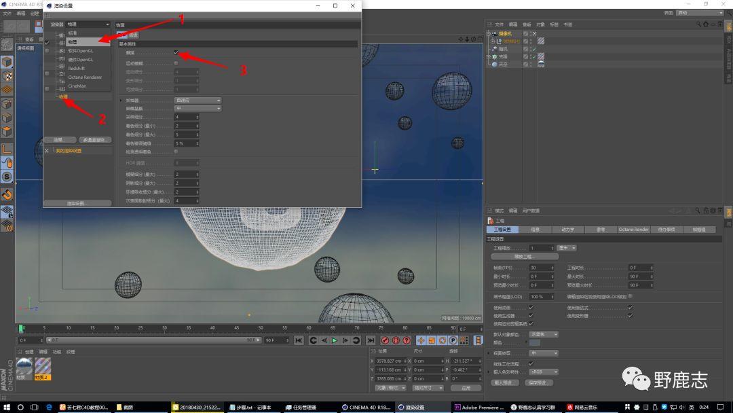733x413 pixels.
Task: Click the Microsoft Edge taskbar icon
Action: [x=50, y=407]
